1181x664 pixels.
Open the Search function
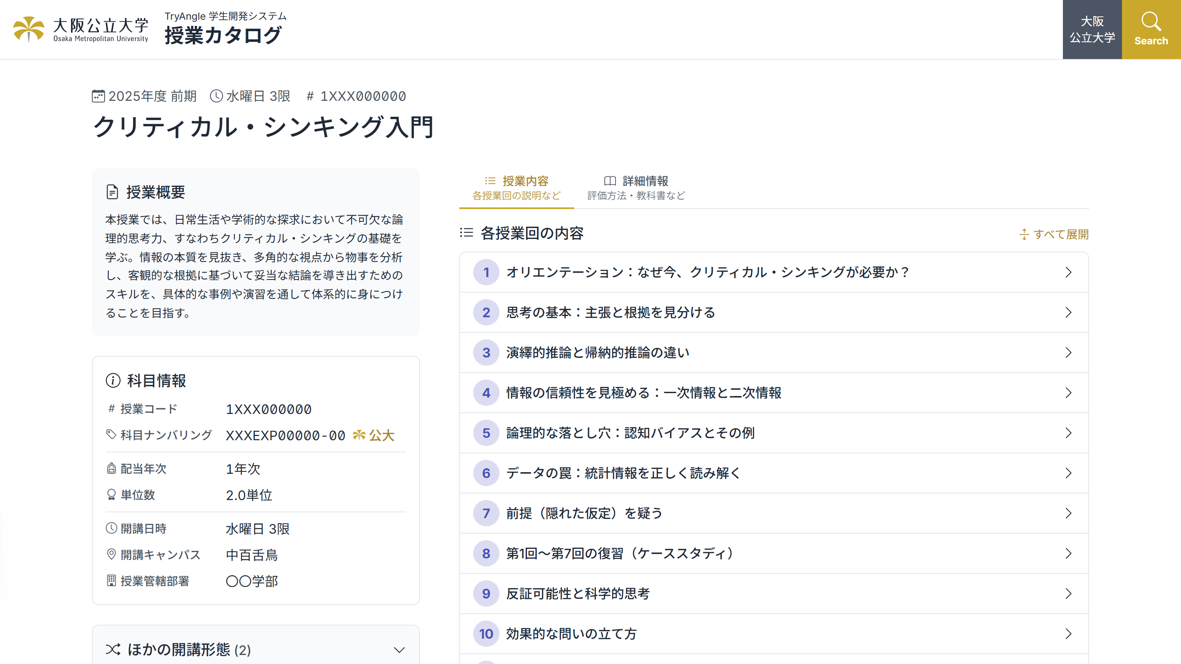click(1150, 29)
